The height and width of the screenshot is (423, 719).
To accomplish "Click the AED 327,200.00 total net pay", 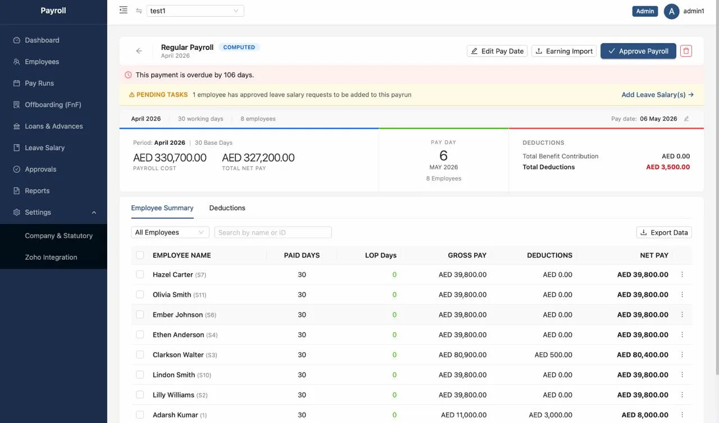I will pos(258,158).
